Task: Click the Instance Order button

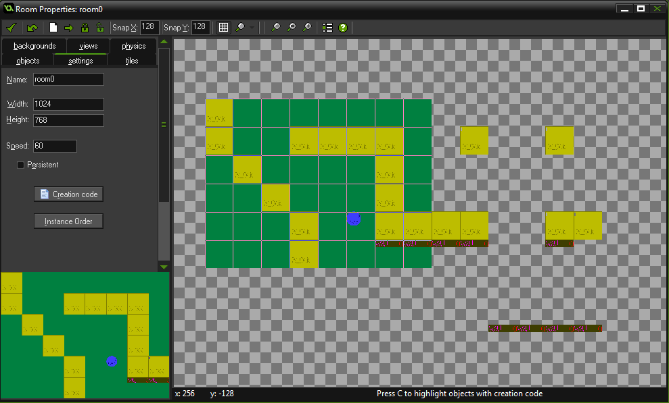Action: click(68, 221)
